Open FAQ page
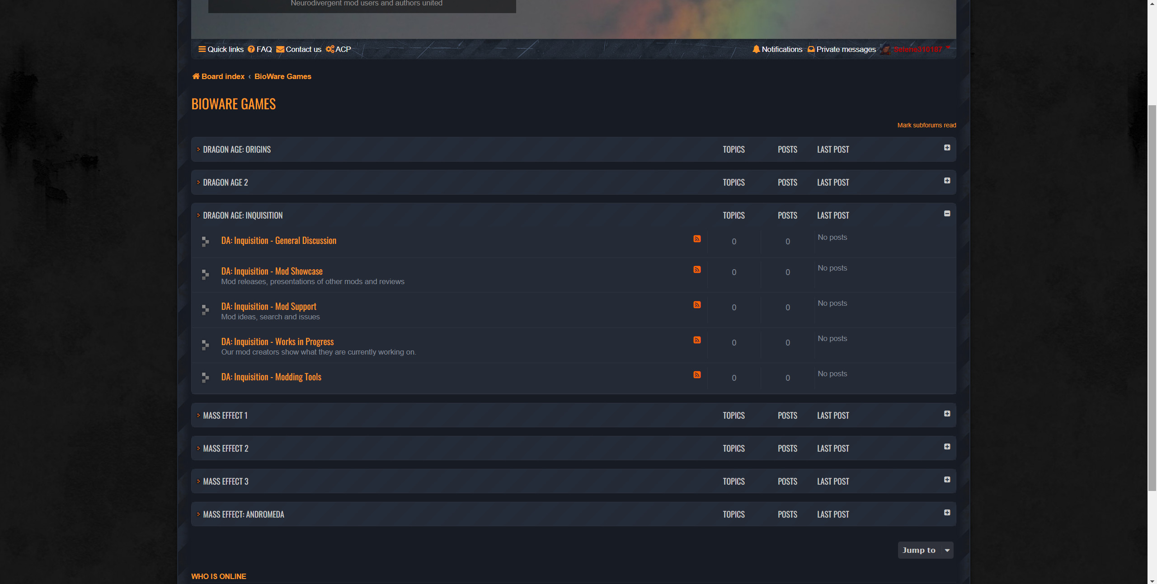 pyautogui.click(x=264, y=49)
